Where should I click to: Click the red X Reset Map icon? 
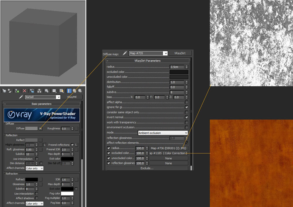click(x=25, y=91)
